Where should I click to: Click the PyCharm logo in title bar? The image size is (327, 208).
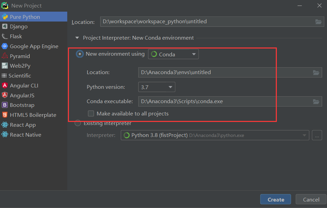click(x=5, y=5)
